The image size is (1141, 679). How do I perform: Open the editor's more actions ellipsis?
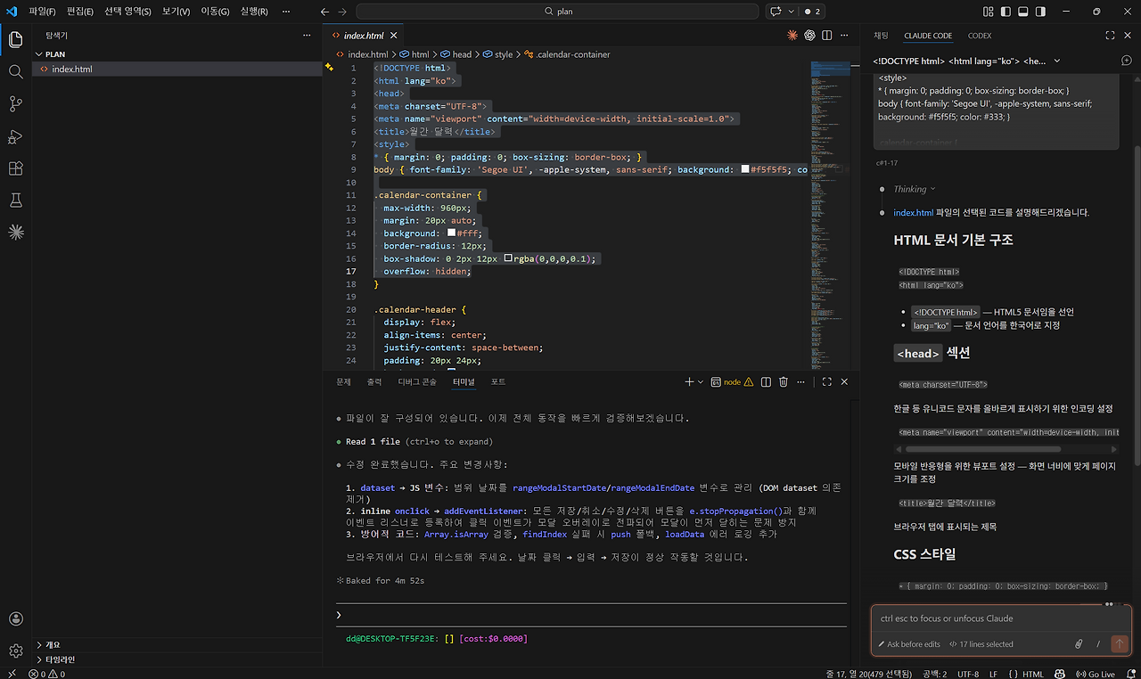(x=844, y=36)
